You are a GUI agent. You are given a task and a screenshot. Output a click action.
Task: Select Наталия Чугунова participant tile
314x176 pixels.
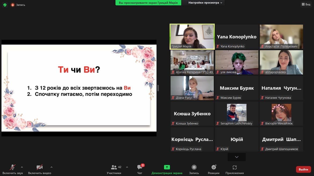pos(281,88)
